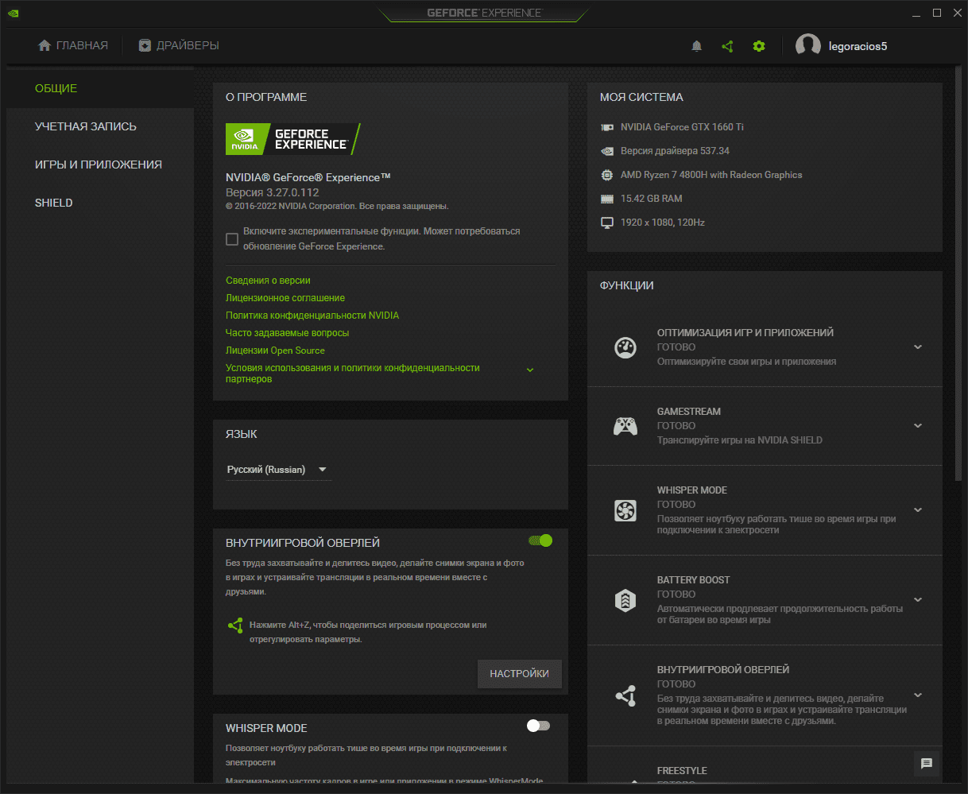Click the ЯЗЫК section heading
The height and width of the screenshot is (794, 968).
point(242,434)
